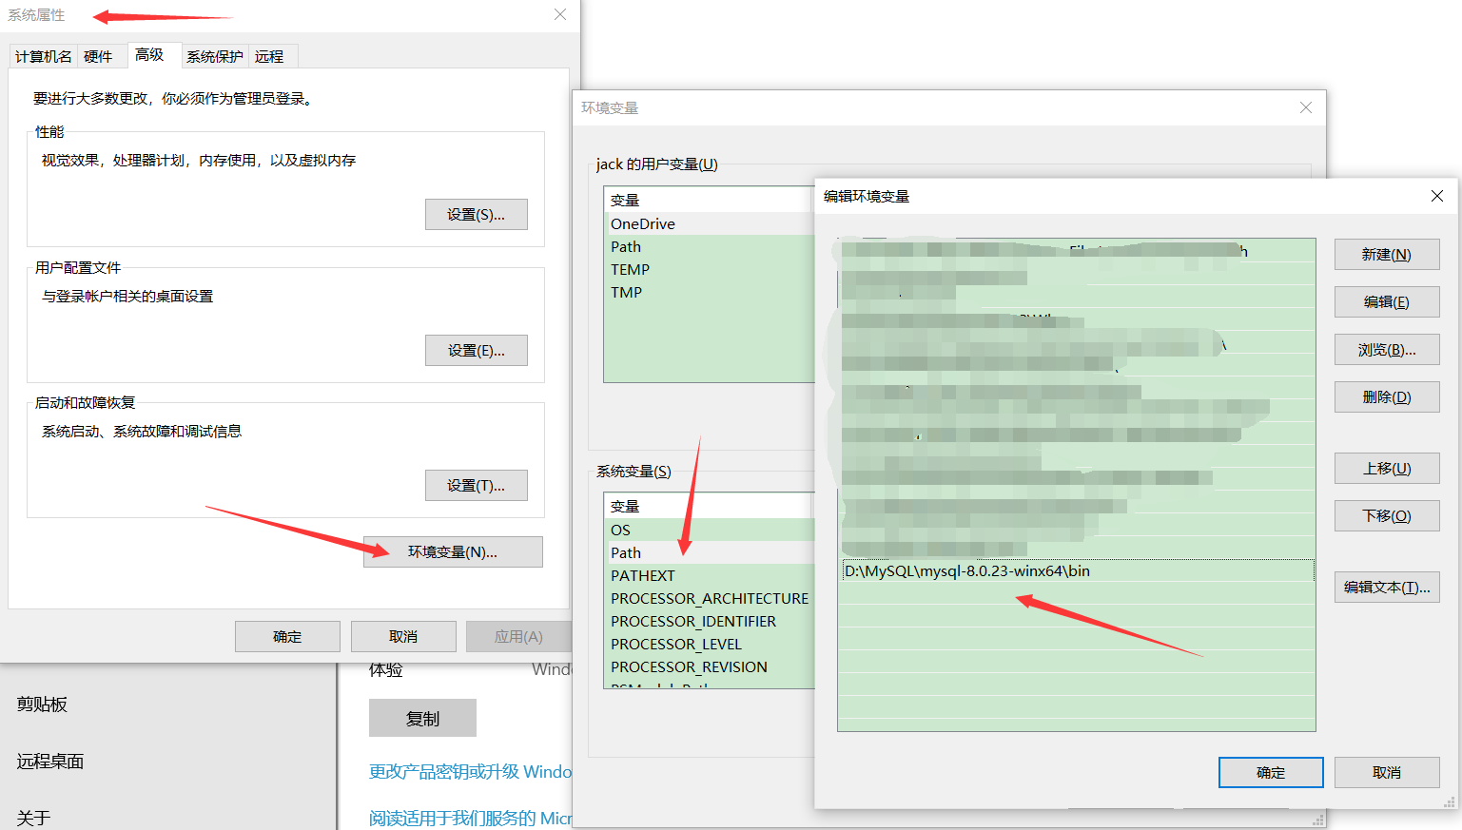
Task: Click the 复制 button in Settings
Action: pyautogui.click(x=422, y=718)
